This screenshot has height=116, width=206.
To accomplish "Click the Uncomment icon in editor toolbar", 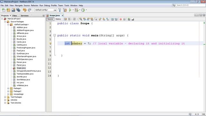I will (133, 19).
